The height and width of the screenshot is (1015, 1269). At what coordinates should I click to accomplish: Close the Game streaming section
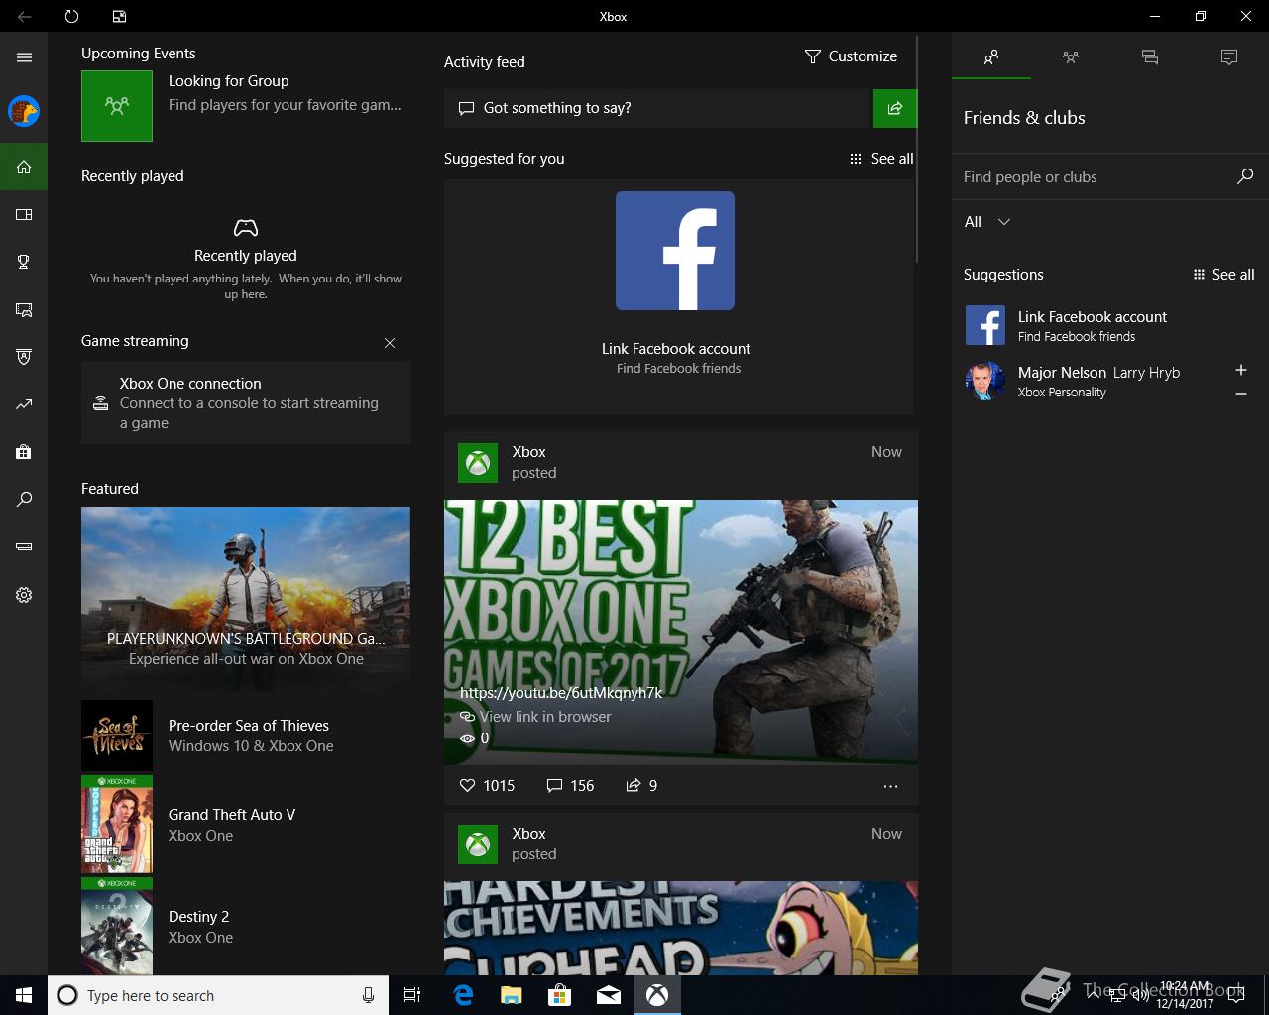click(390, 343)
